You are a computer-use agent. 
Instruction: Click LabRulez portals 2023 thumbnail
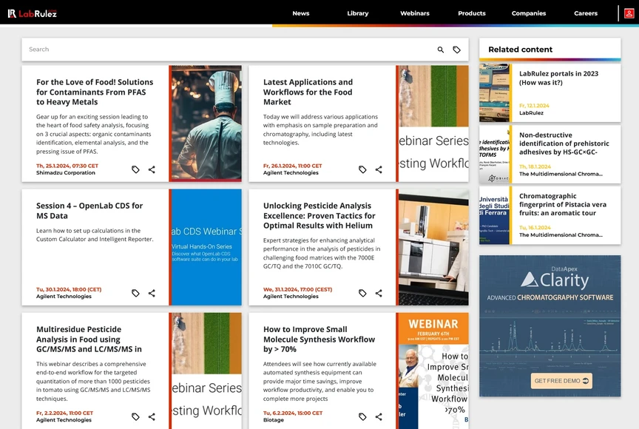494,93
